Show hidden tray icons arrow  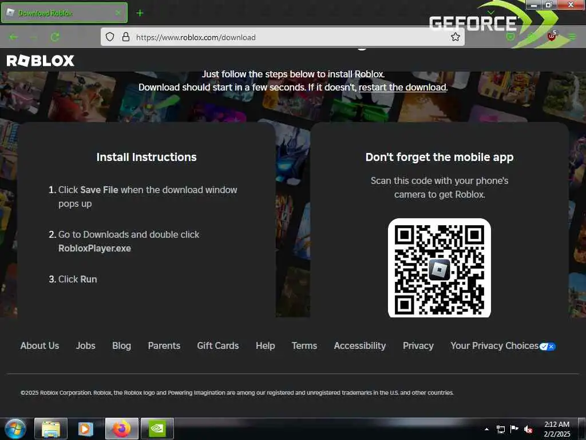point(486,429)
